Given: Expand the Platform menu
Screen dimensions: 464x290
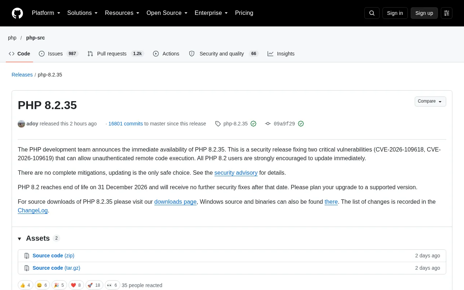Looking at the screenshot, I should (46, 13).
